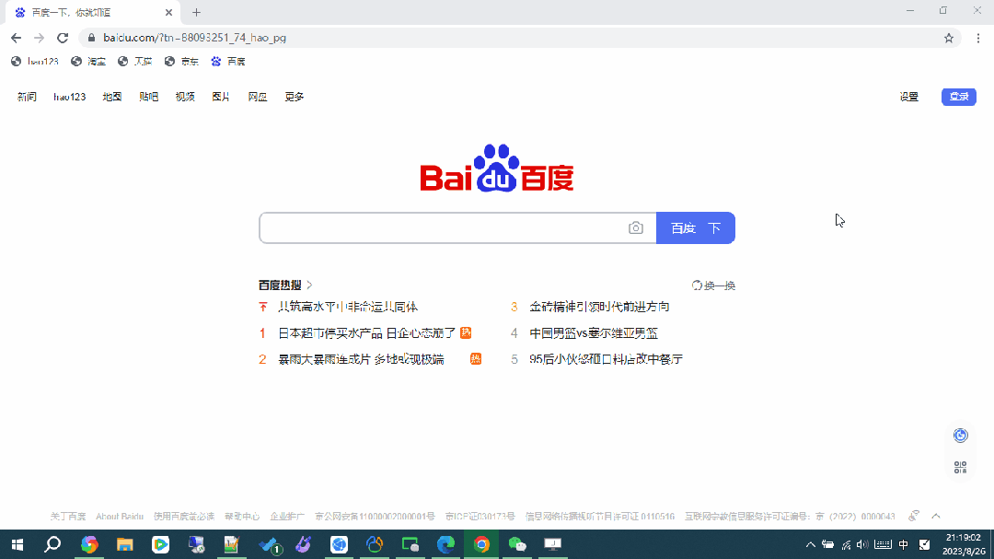
Task: Open the 使用百度前必读 footer link
Action: click(184, 517)
